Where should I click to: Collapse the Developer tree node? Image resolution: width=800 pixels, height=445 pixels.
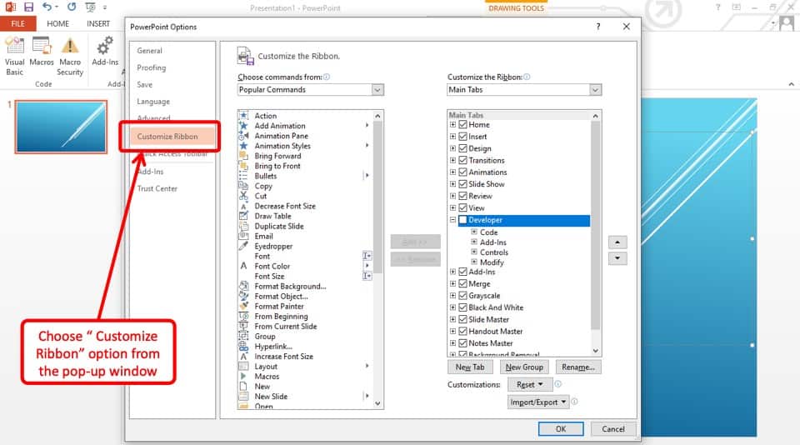452,220
